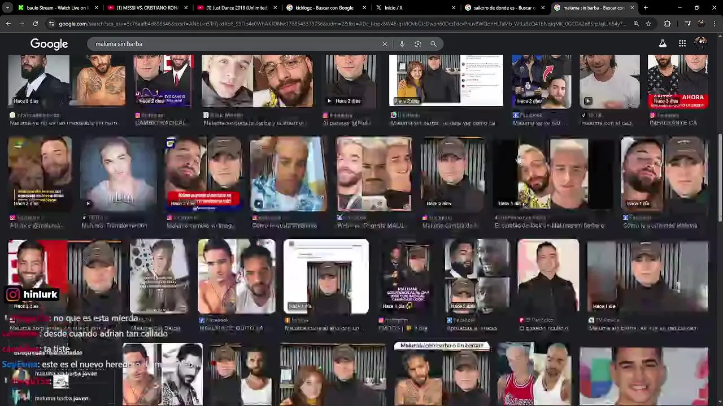Screen dimensions: 723x406
Task: Open the page zoom indicator icon
Action: tap(636, 24)
